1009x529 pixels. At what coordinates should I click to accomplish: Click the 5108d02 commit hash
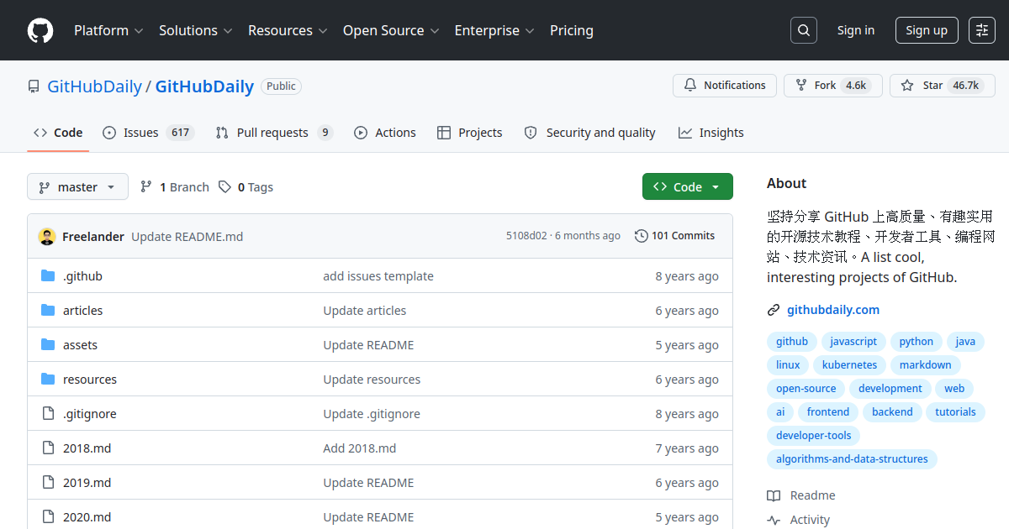pos(526,236)
